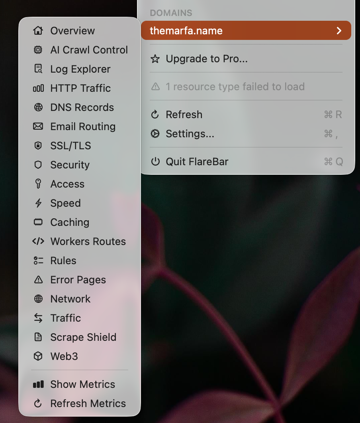Open the Security section

70,165
